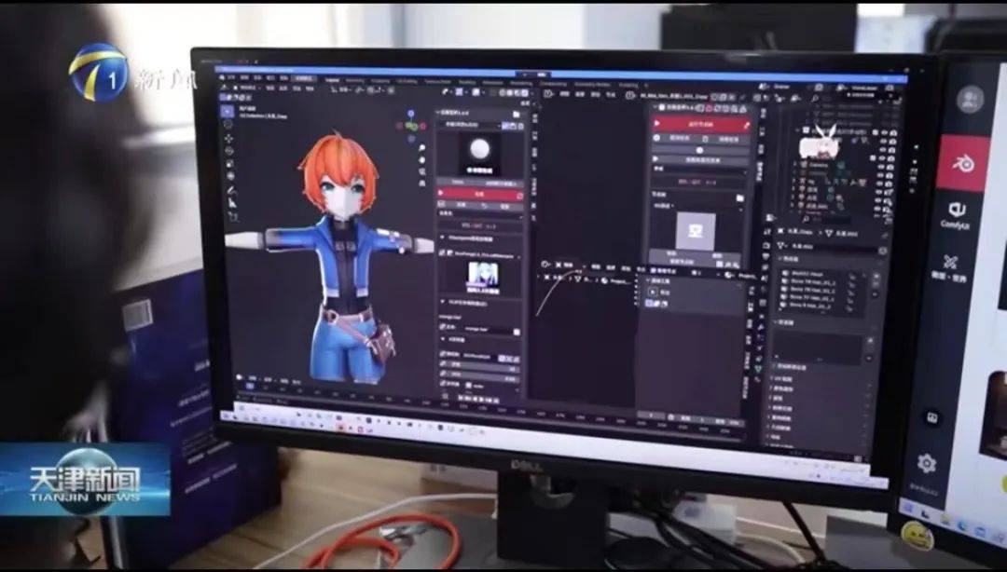Switch to the Scripting workspace tab

(x=628, y=85)
